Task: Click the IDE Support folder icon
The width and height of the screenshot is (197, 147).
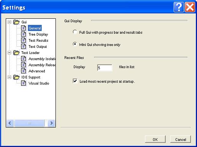Action: point(16,77)
